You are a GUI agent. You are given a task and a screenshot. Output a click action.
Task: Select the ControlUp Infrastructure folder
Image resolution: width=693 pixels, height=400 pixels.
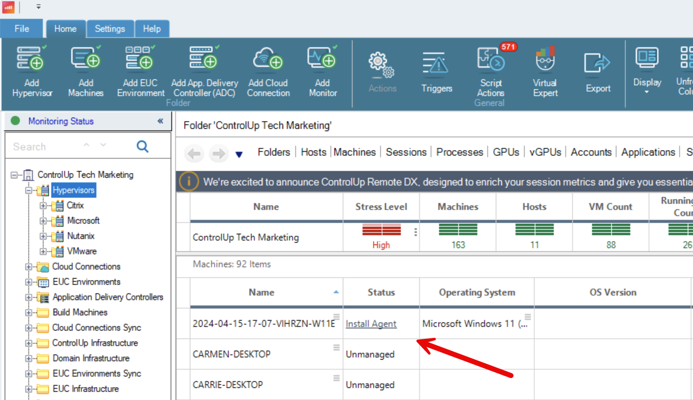click(95, 343)
